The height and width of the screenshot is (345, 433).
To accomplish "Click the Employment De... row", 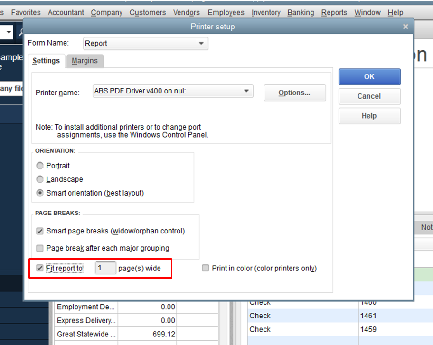I will (136, 307).
